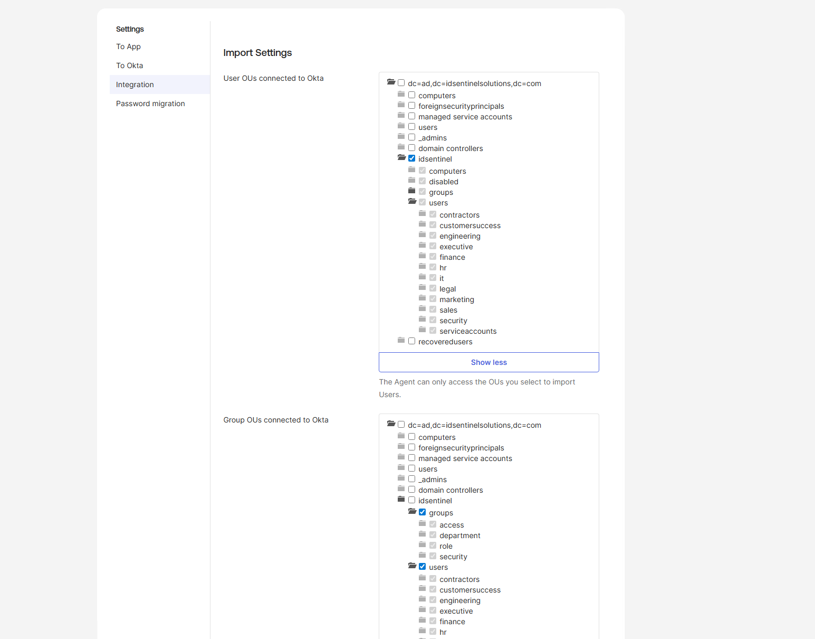Click folder icon beside engineering in User OUs
The image size is (815, 639).
(422, 235)
